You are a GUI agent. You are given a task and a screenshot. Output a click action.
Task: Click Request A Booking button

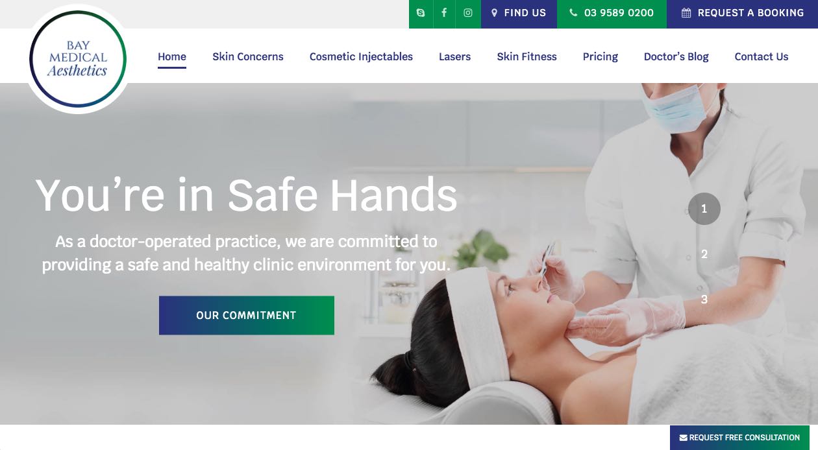(742, 14)
